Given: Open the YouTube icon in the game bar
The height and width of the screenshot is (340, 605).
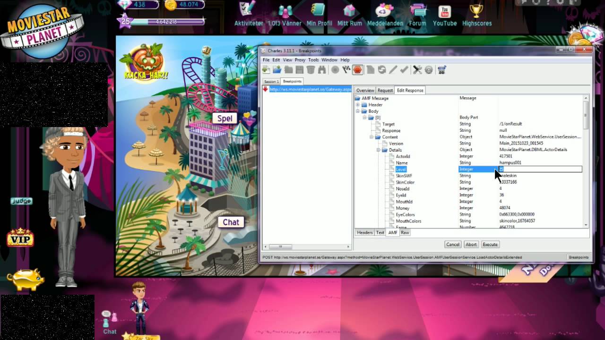Looking at the screenshot, I should pyautogui.click(x=445, y=14).
